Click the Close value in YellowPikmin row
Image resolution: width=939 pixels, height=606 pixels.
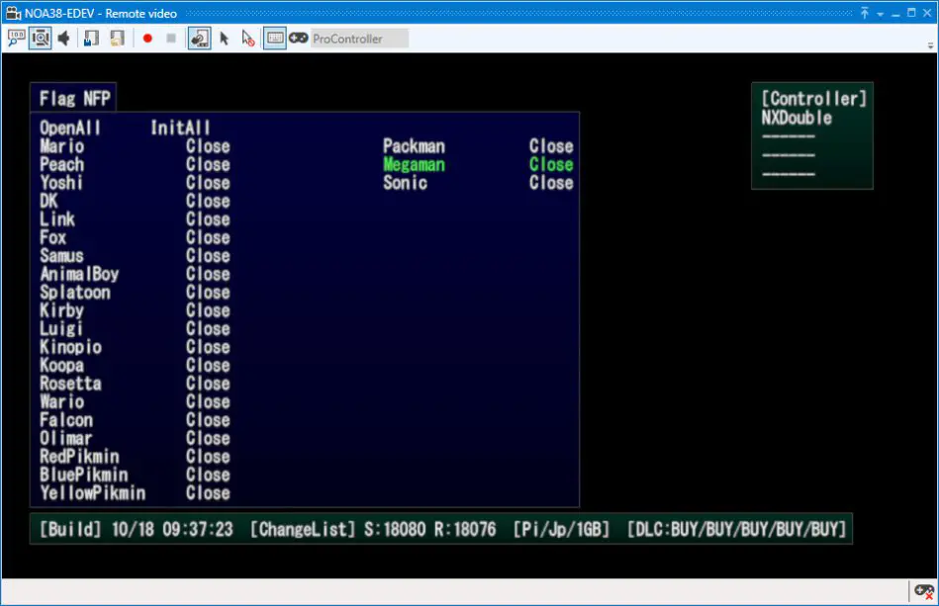tap(208, 493)
